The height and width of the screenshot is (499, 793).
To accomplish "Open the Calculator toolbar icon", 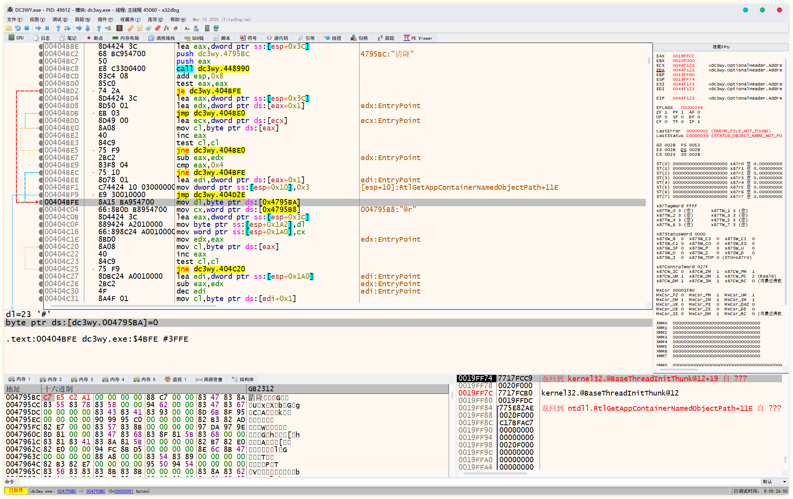I will 207,28.
